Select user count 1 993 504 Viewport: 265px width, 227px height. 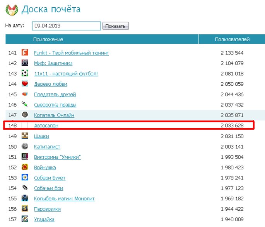pyautogui.click(x=232, y=157)
